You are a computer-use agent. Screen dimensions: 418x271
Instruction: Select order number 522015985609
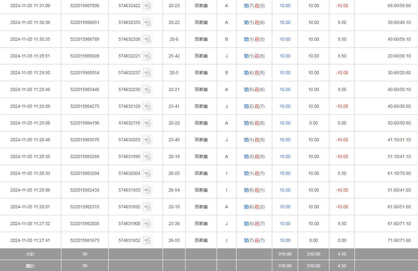pyautogui.click(x=85, y=56)
